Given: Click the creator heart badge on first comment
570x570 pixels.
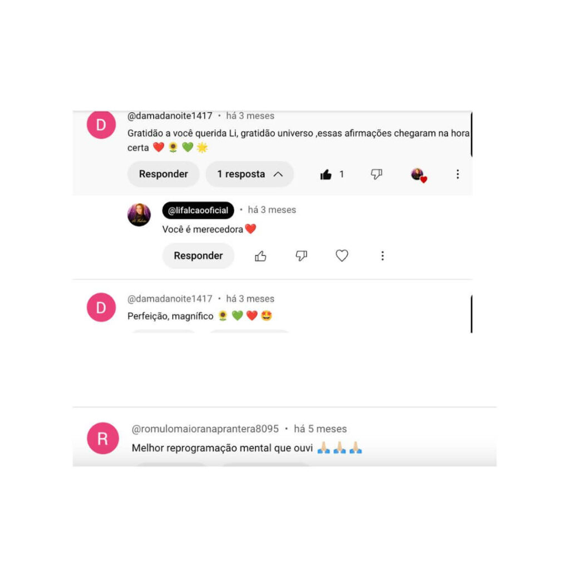Looking at the screenshot, I should [x=419, y=175].
